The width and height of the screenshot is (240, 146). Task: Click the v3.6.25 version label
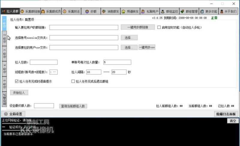[157, 18]
